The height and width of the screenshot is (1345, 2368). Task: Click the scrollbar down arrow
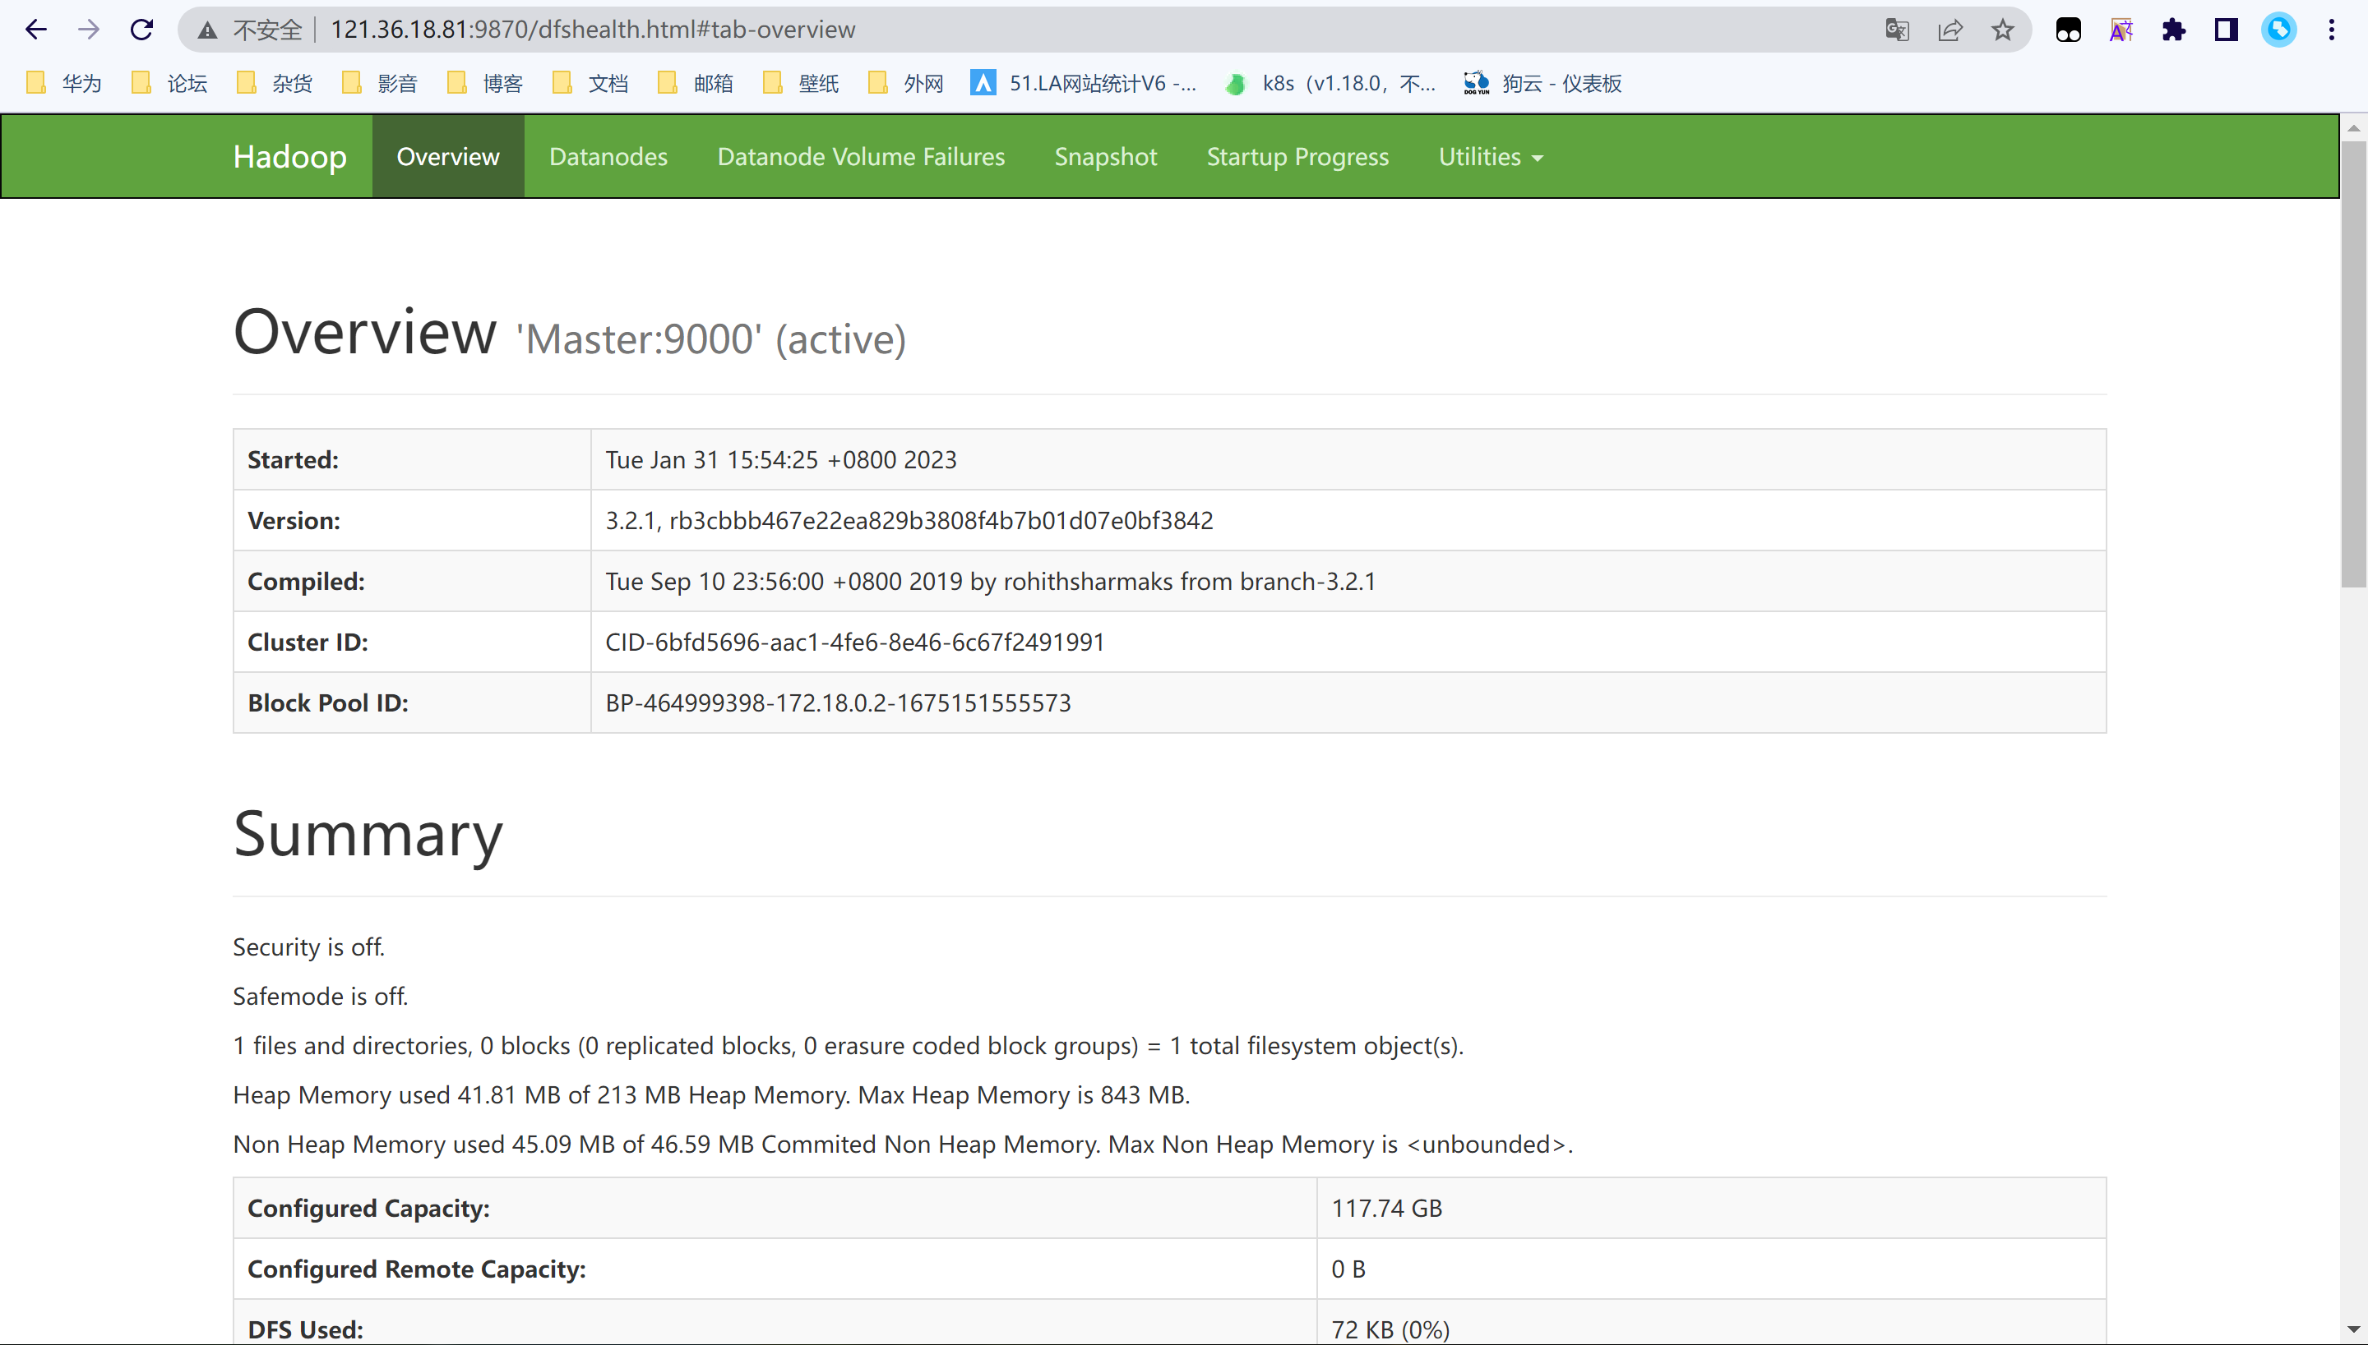2353,1330
